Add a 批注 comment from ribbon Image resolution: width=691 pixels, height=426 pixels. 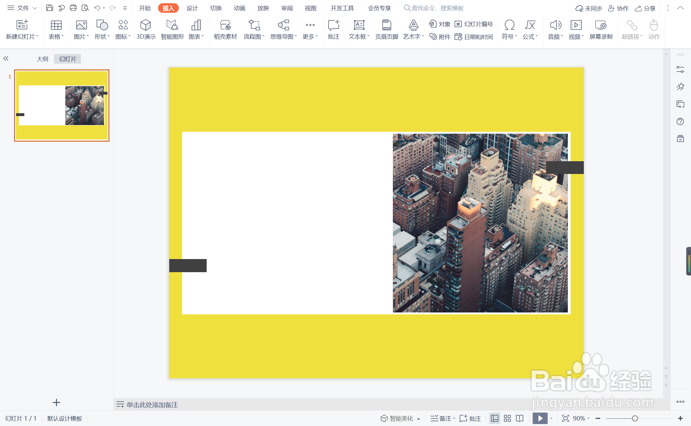coord(333,29)
